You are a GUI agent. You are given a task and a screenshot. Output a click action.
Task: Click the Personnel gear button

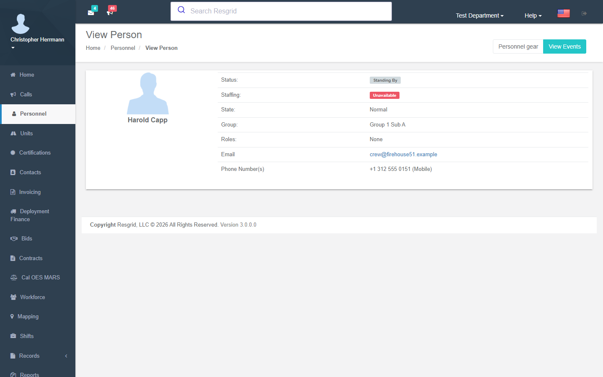[518, 46]
